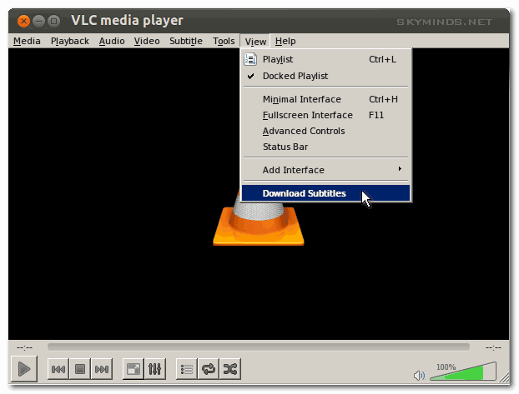The height and width of the screenshot is (394, 519).
Task: Mute audio via speaker icon
Action: (419, 376)
